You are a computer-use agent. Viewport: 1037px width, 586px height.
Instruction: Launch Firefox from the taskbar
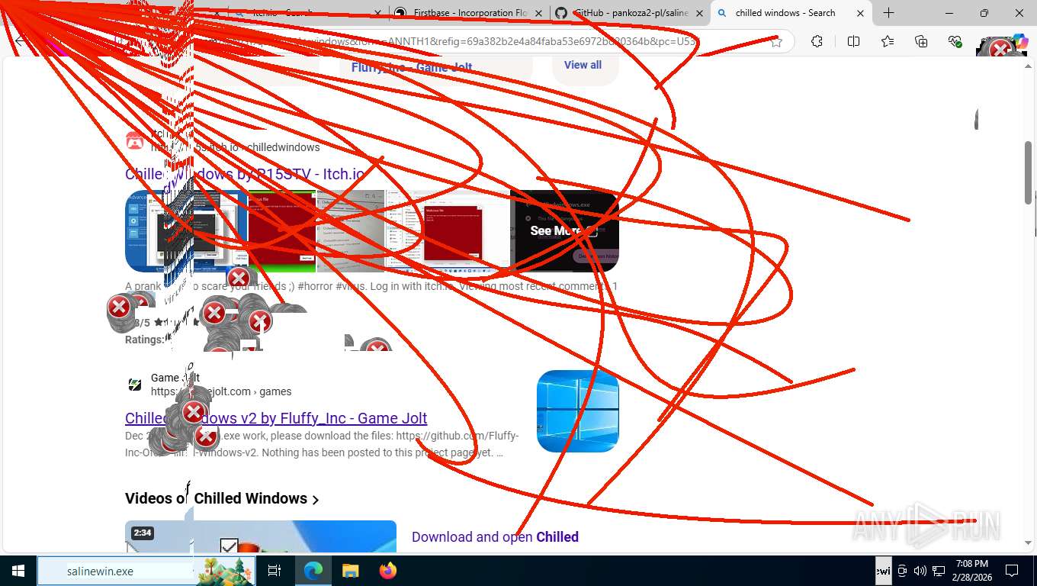click(x=387, y=571)
